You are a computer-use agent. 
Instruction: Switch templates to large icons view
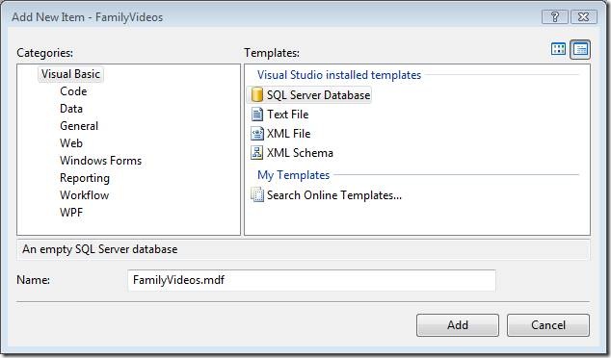[x=558, y=49]
